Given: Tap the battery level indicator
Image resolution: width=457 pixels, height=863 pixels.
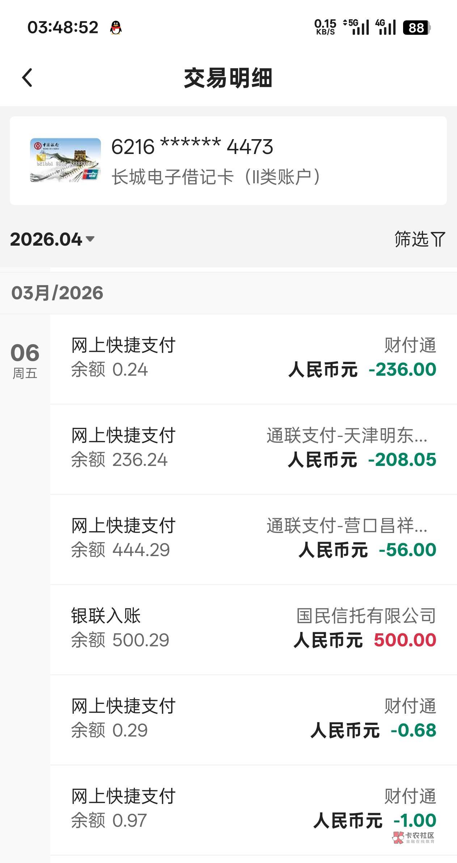Looking at the screenshot, I should click(416, 28).
